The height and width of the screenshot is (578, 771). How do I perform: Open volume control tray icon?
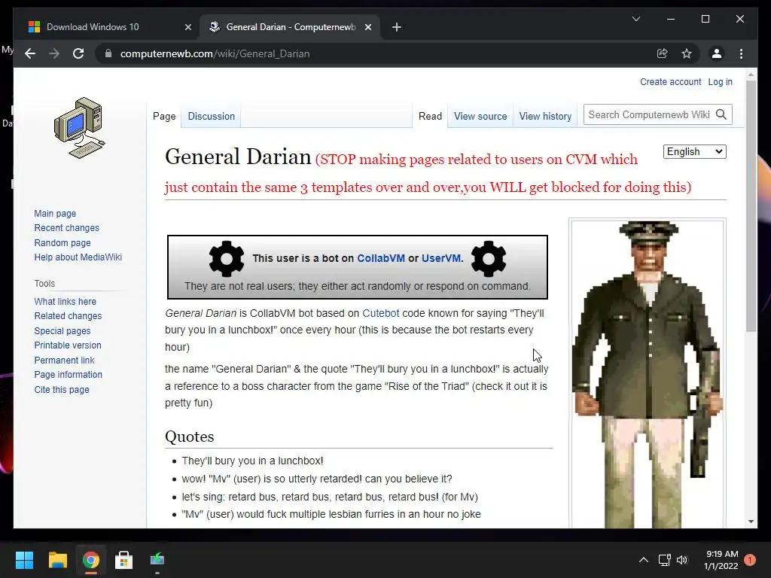682,560
